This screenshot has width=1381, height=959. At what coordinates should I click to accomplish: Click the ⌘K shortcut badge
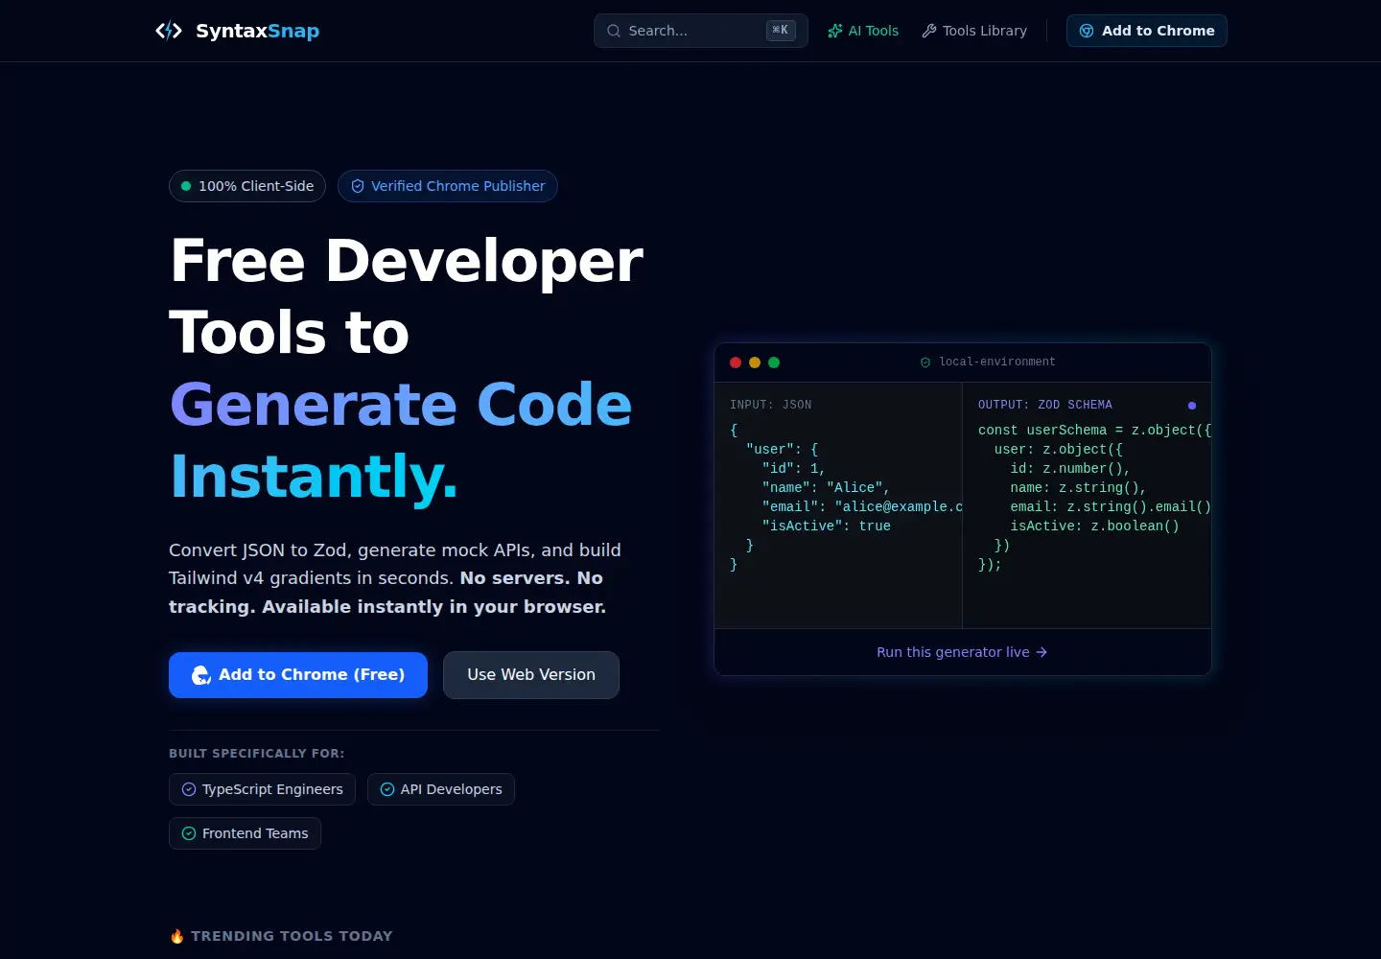click(781, 31)
